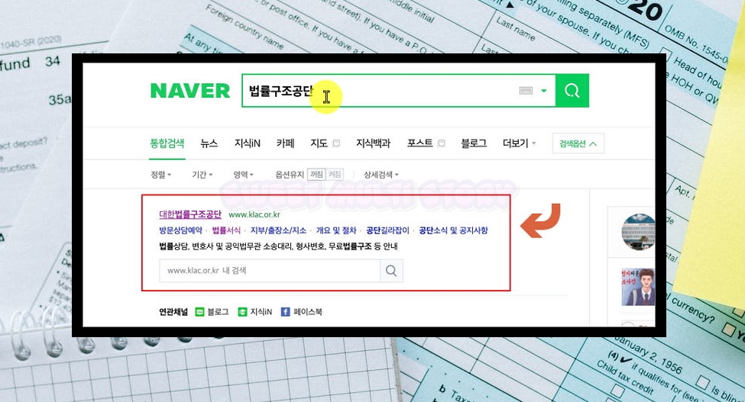This screenshot has width=745, height=402.
Task: Select the 통합검색 tab
Action: [x=167, y=143]
